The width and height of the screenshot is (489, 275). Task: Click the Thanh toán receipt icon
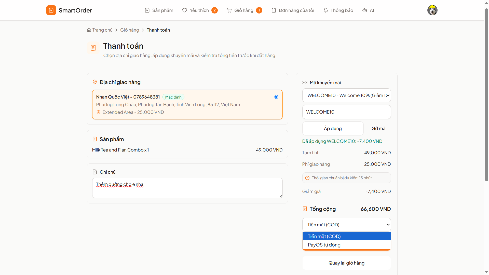[93, 48]
